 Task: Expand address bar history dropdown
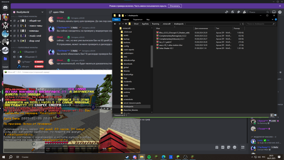point(240,24)
